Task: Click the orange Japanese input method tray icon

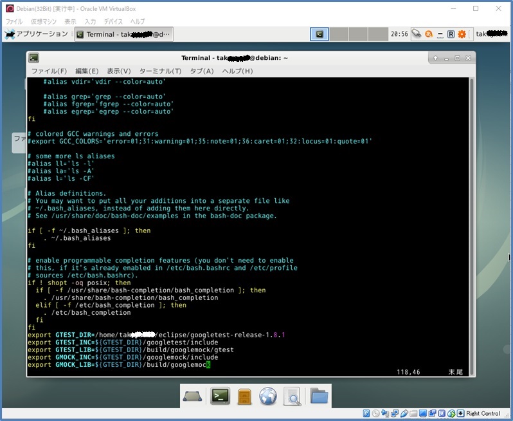Action: click(429, 34)
